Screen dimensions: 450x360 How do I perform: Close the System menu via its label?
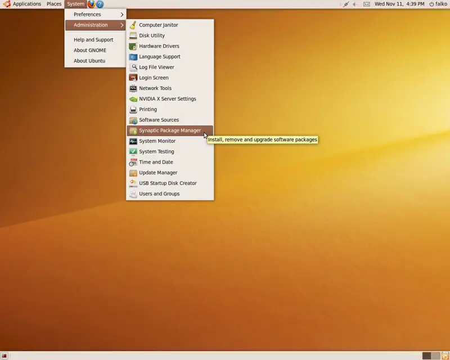click(76, 4)
